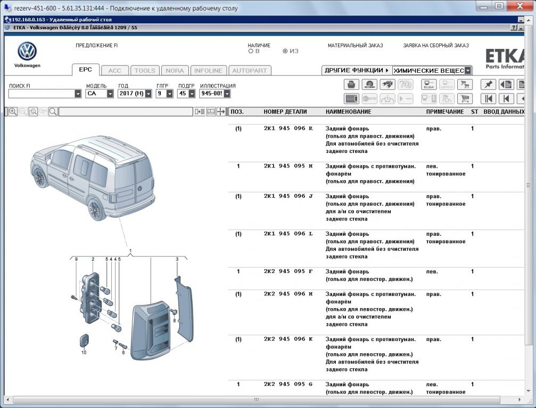Switch to the INFOLINE tab
Image resolution: width=536 pixels, height=408 pixels.
(209, 71)
